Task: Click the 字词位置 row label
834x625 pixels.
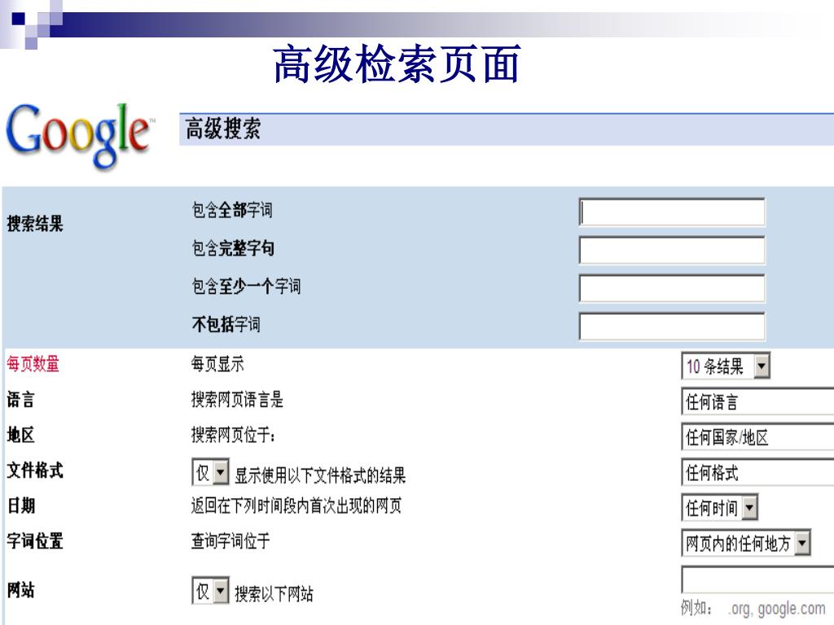Action: tap(35, 541)
